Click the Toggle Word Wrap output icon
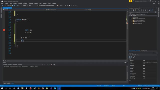This screenshot has width=160, height=90. [x=54, y=64]
